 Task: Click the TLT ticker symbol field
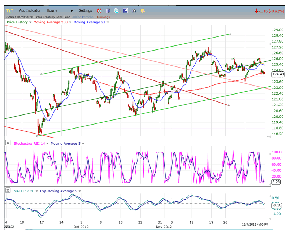pyautogui.click(x=10, y=11)
